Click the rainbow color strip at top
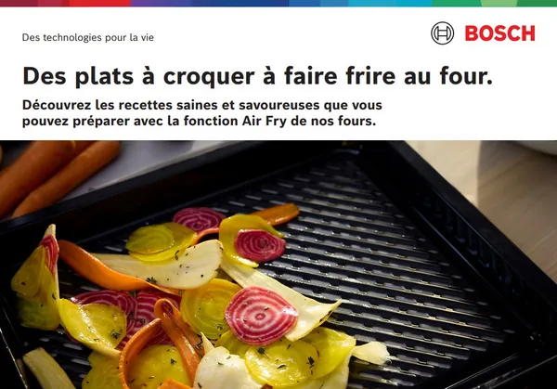This screenshot has height=389, width=557. point(278,3)
